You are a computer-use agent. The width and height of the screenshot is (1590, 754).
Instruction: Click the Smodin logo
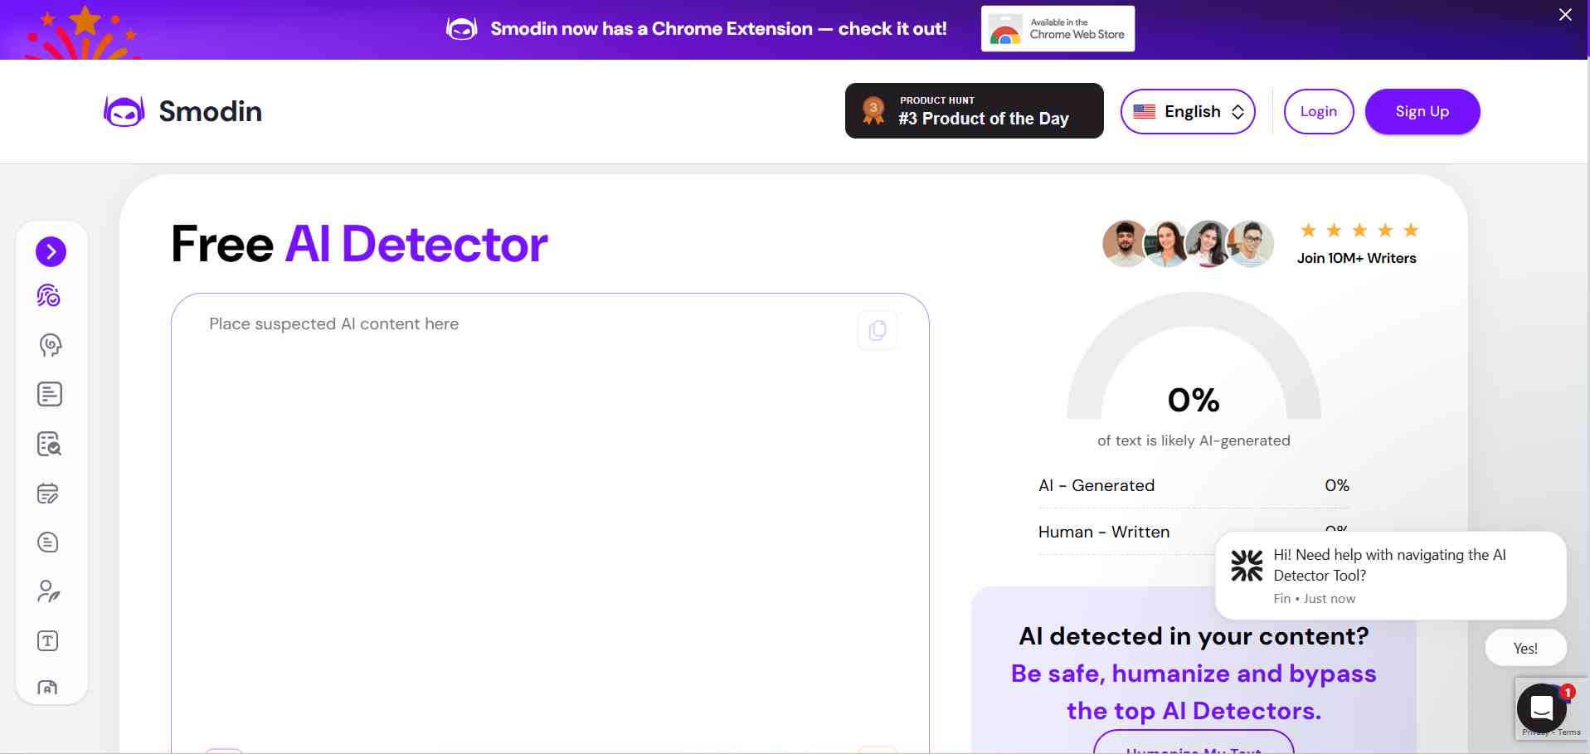pos(183,111)
